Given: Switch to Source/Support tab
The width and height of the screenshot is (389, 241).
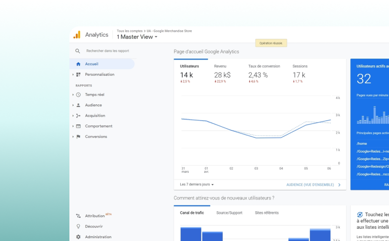Looking at the screenshot, I should coord(229,213).
